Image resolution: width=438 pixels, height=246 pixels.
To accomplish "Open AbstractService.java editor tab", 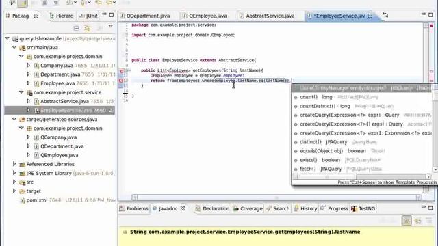I will click(267, 16).
